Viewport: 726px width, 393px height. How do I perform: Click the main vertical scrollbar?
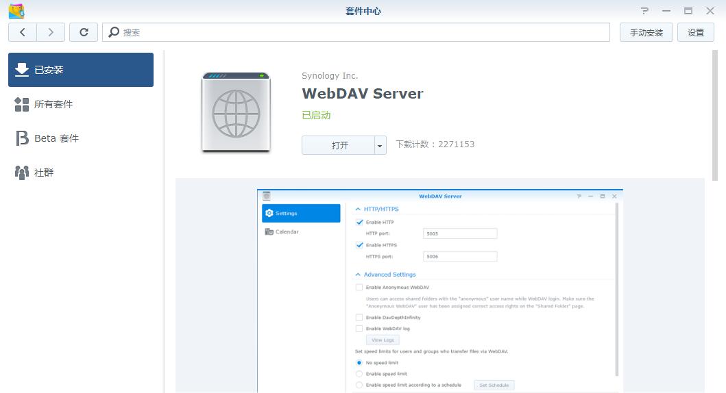[x=715, y=116]
